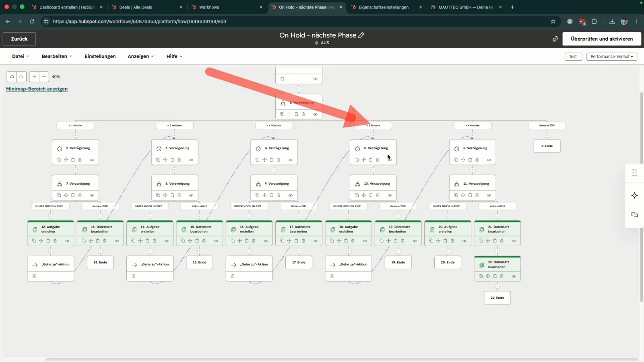Open comments icon in right side panel

[x=635, y=215]
